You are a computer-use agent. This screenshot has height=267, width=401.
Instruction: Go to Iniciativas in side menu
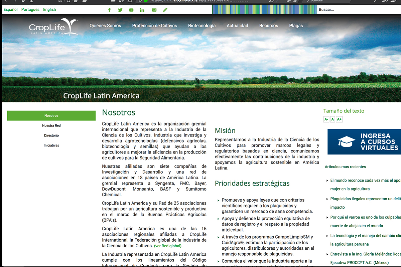51,146
